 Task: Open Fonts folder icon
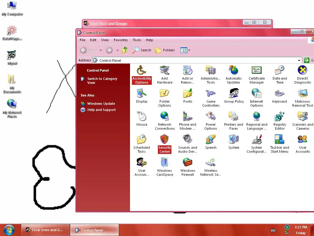[187, 96]
